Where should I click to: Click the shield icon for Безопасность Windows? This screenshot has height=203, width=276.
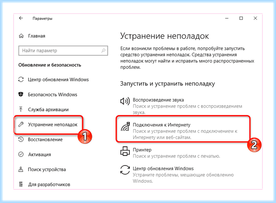pyautogui.click(x=21, y=95)
